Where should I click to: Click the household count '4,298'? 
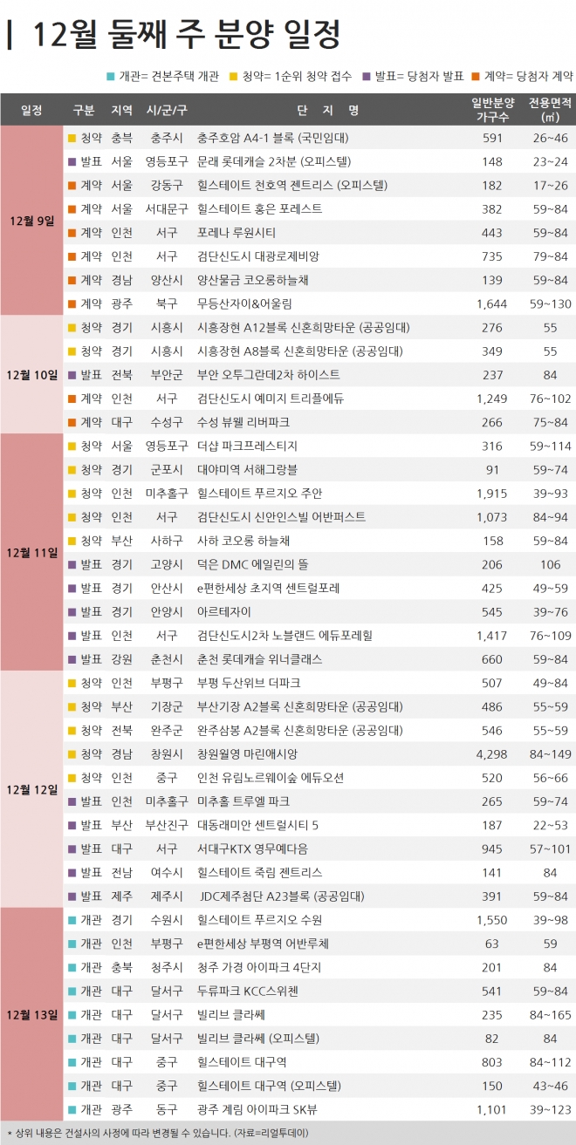[492, 753]
